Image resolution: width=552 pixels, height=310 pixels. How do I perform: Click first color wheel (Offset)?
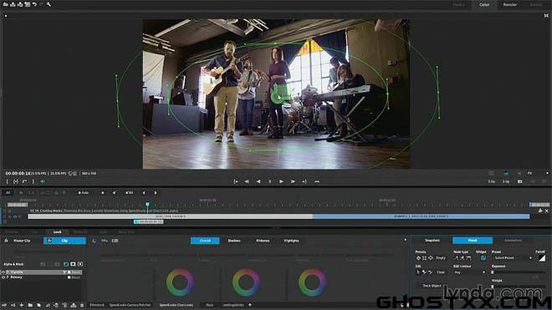coord(180,282)
